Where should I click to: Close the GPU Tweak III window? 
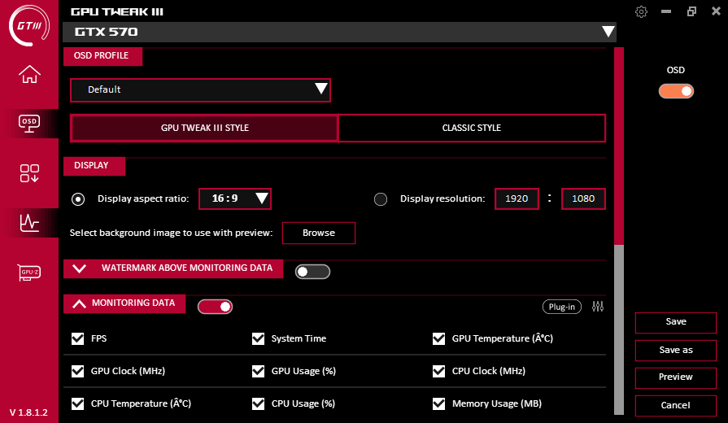pyautogui.click(x=717, y=11)
